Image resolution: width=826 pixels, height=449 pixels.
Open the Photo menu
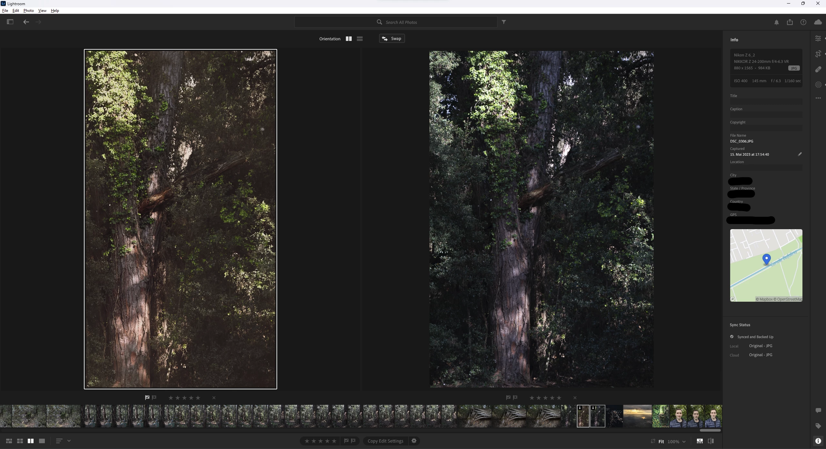(x=28, y=11)
